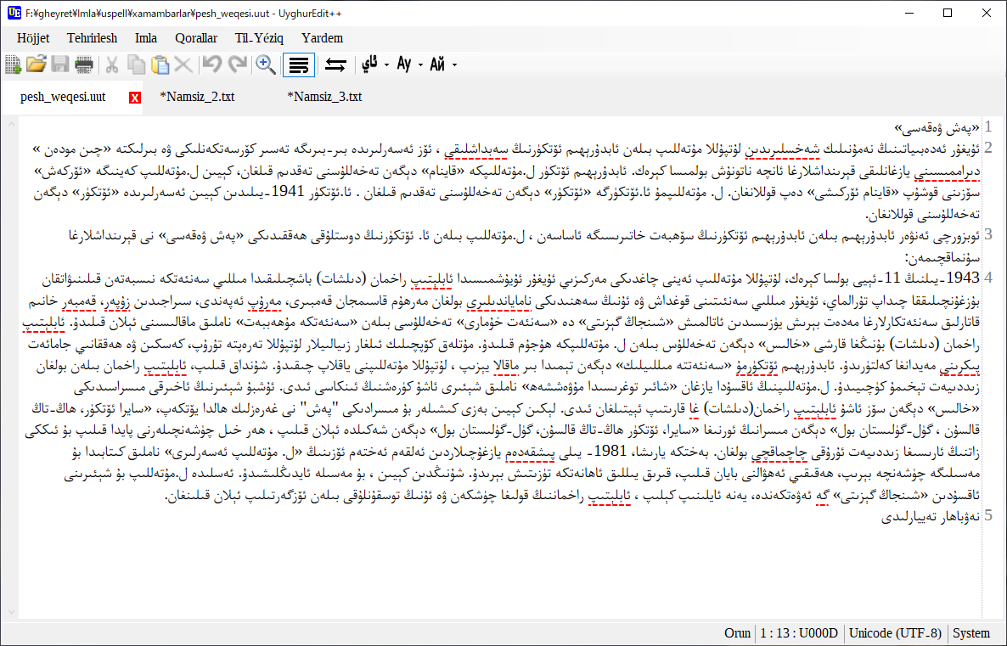The width and height of the screenshot is (1007, 646).
Task: Open the find magnifier icon
Action: click(x=266, y=65)
